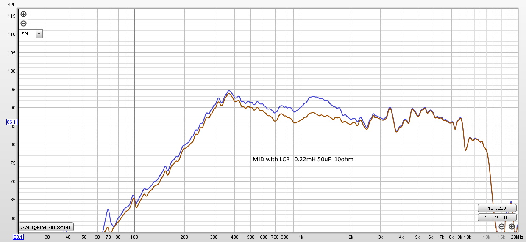Set frequency range to 20 .. 20,000
This screenshot has width=526, height=242.
pyautogui.click(x=497, y=218)
